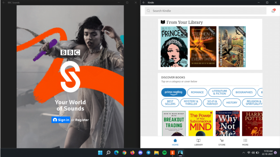Viewport: 280px width, 157px height.
Task: Click the volume system tray icon
Action: (253, 153)
